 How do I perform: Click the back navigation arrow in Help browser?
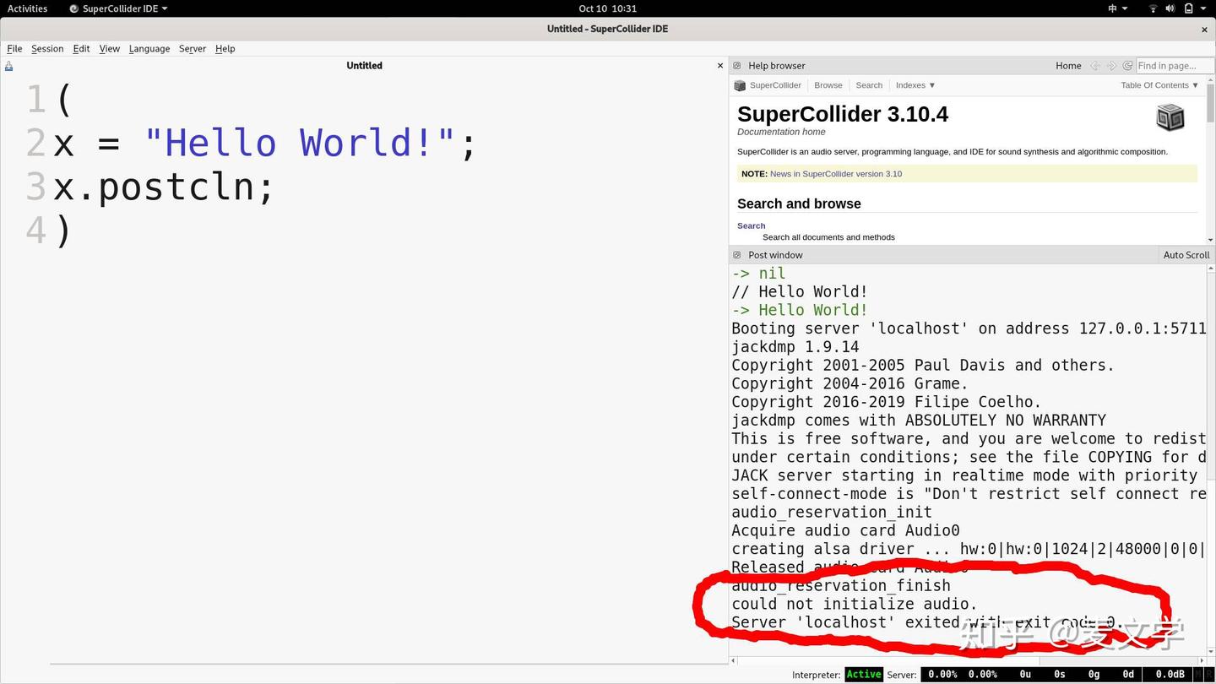coord(1096,65)
